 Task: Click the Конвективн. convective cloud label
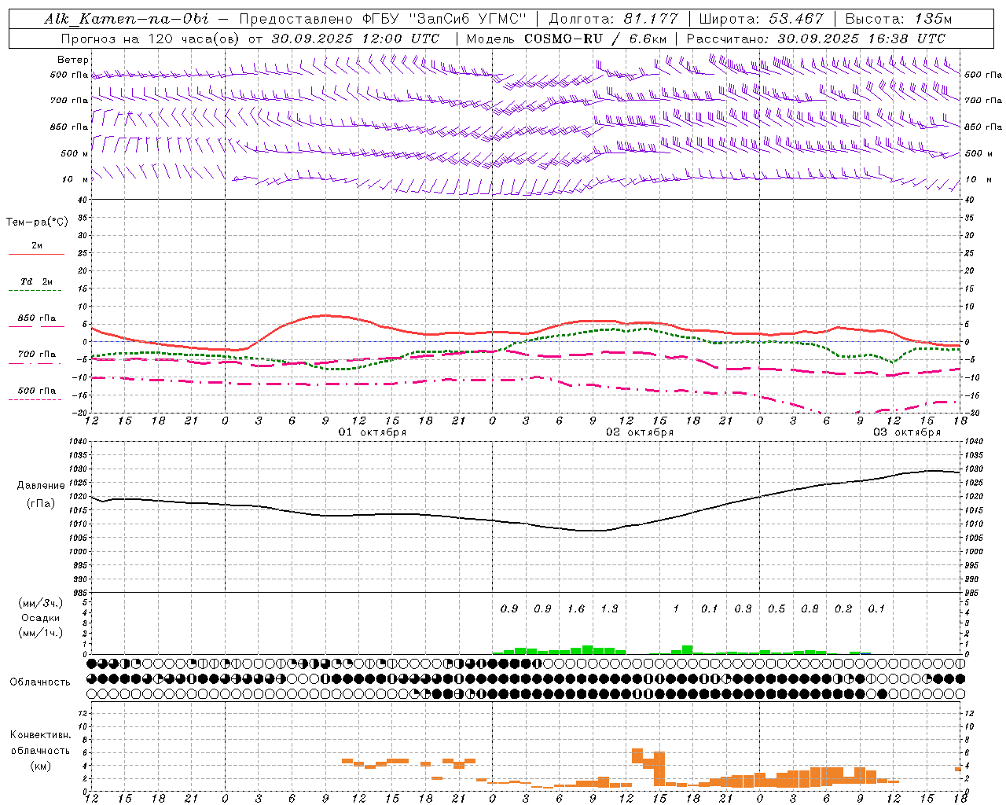coord(40,735)
